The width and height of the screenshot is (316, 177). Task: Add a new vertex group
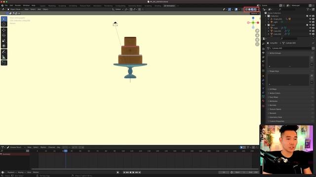point(312,58)
